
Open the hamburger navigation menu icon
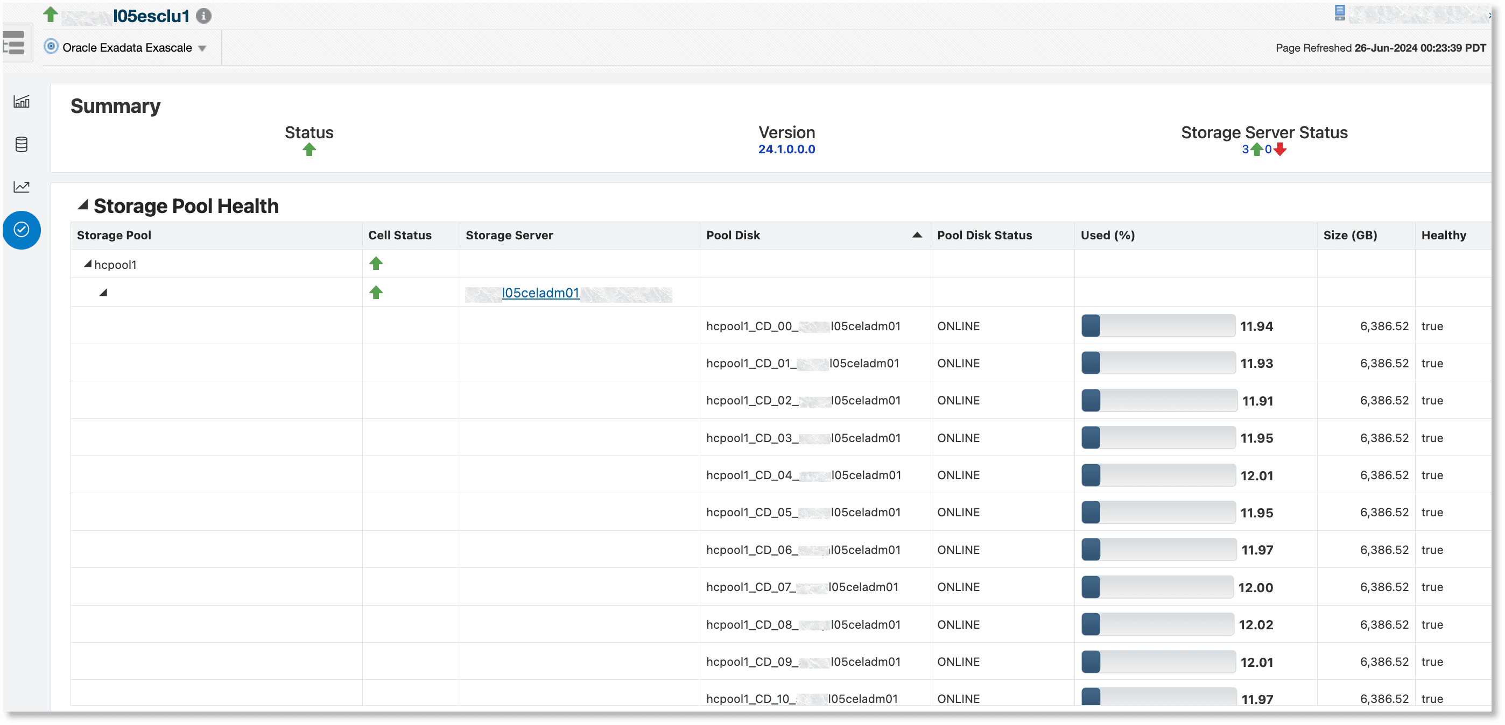point(13,43)
